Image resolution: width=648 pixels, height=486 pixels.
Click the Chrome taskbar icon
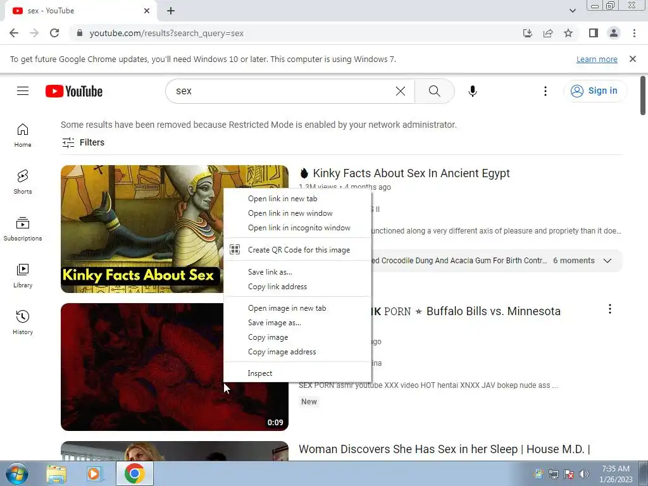point(135,473)
